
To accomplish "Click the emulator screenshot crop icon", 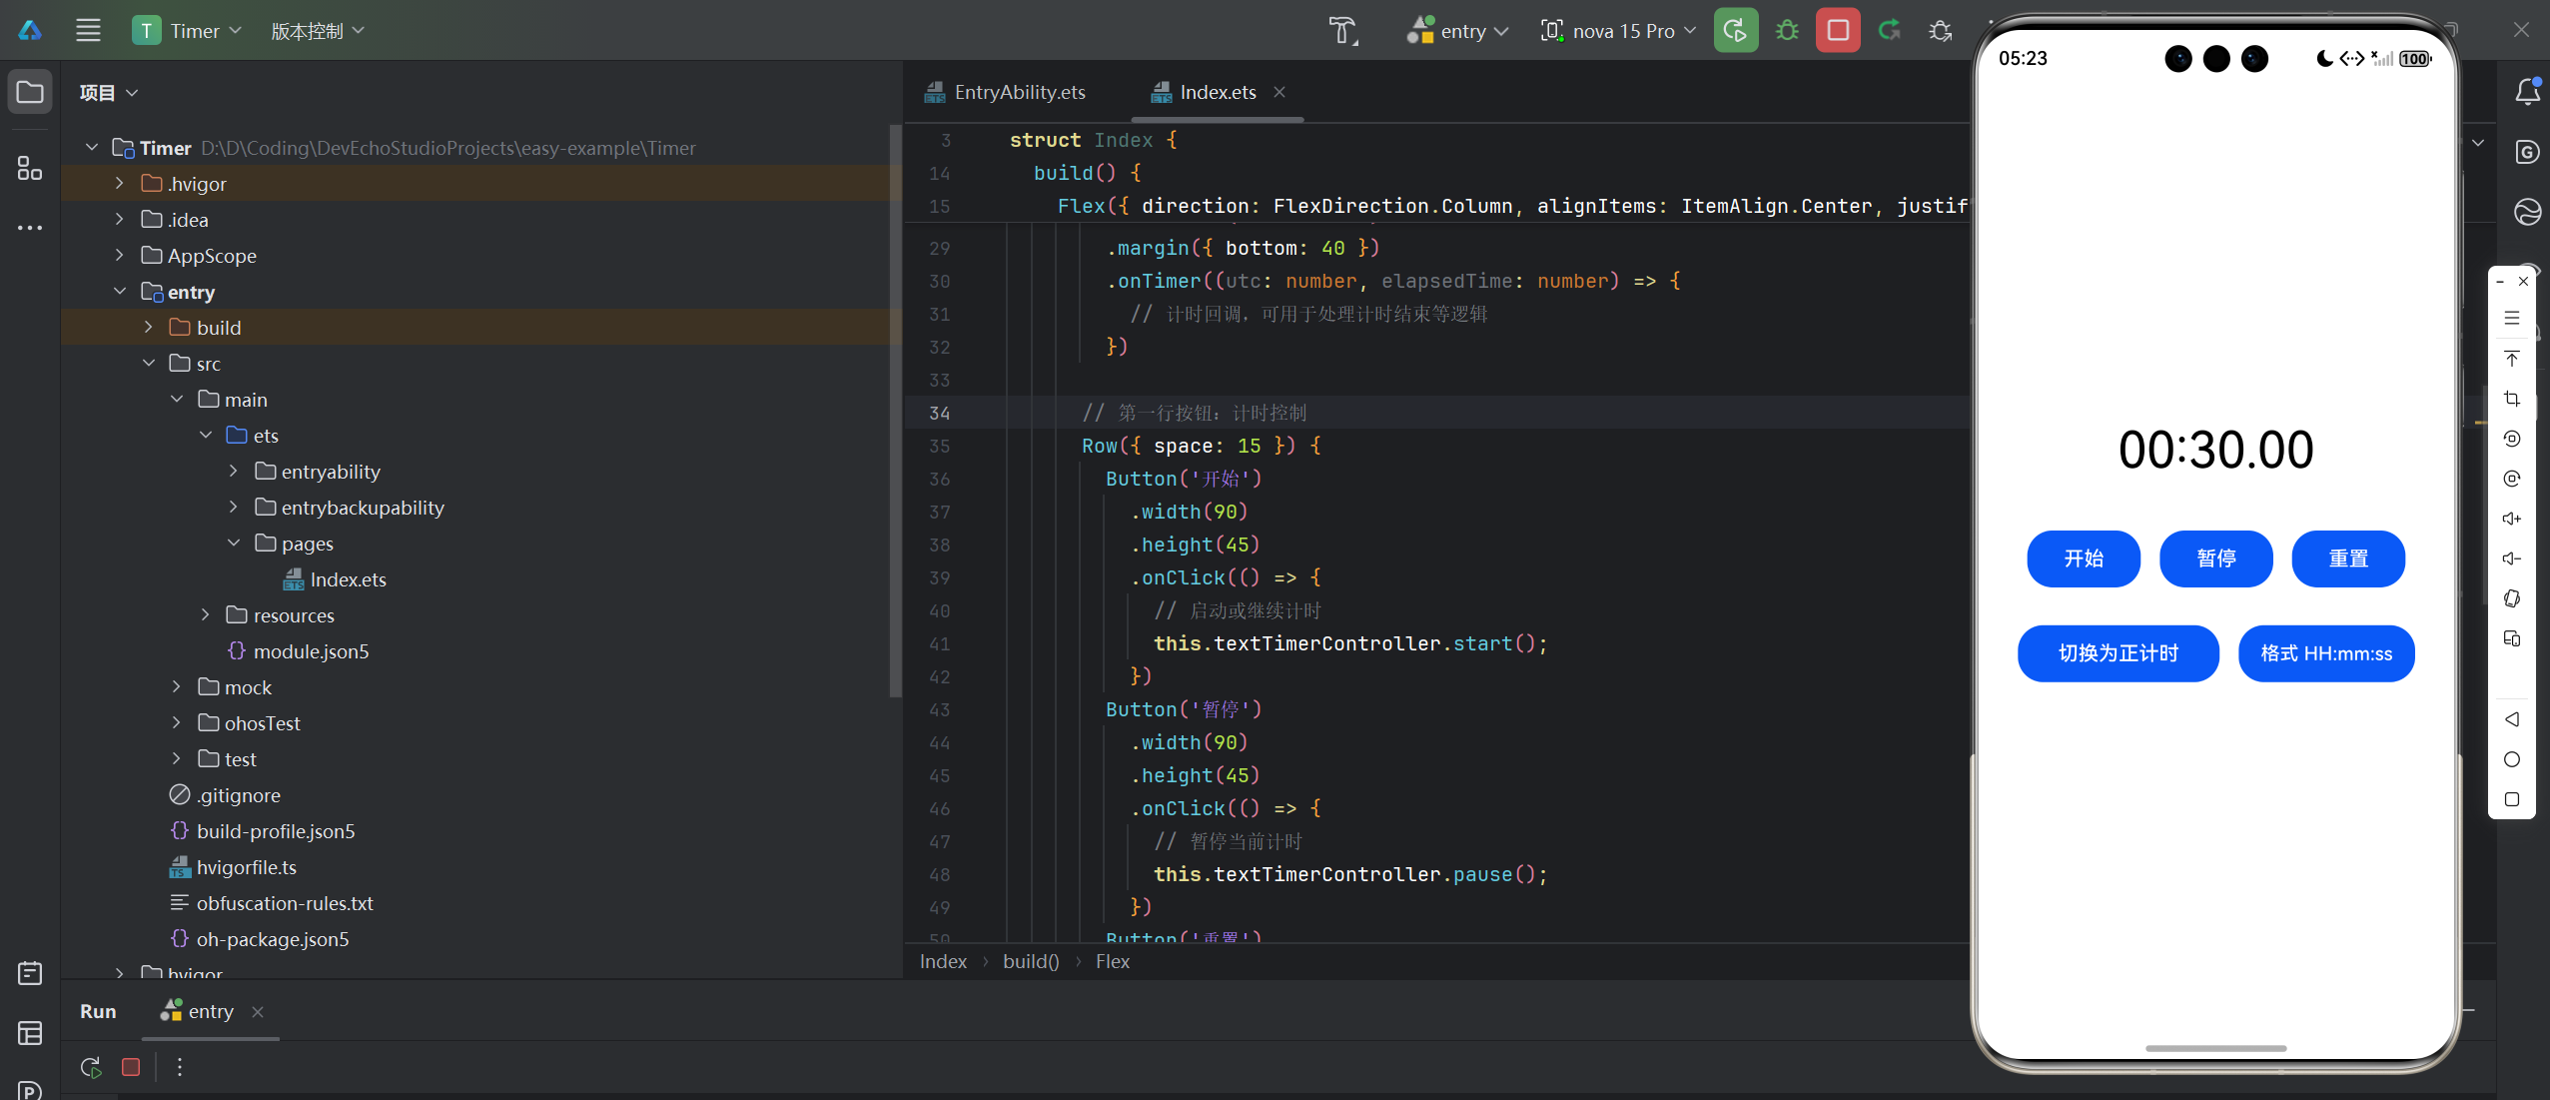I will 2511,399.
